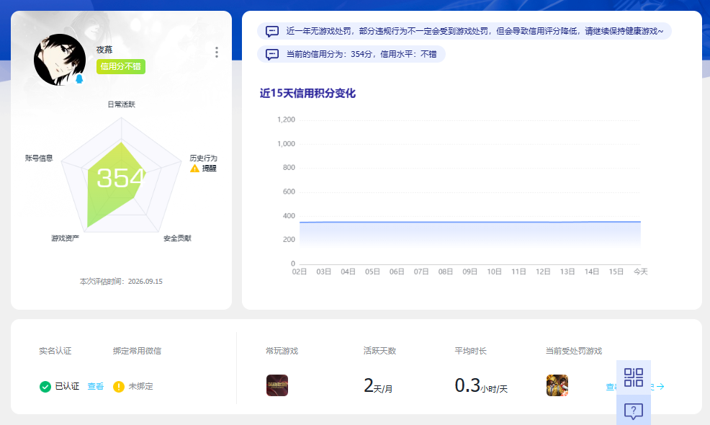Click the 活跃天数 label
Screen dimensions: 710x425
380,351
